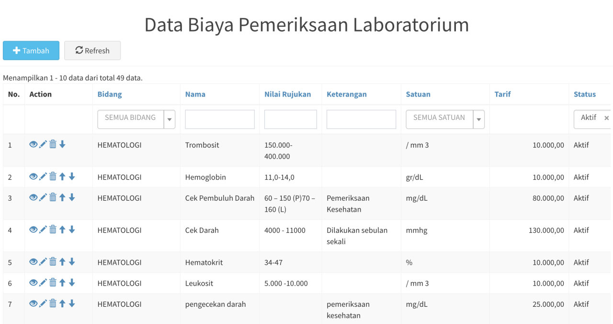
Task: View details of the Hemoglobin row
Action: pos(34,176)
